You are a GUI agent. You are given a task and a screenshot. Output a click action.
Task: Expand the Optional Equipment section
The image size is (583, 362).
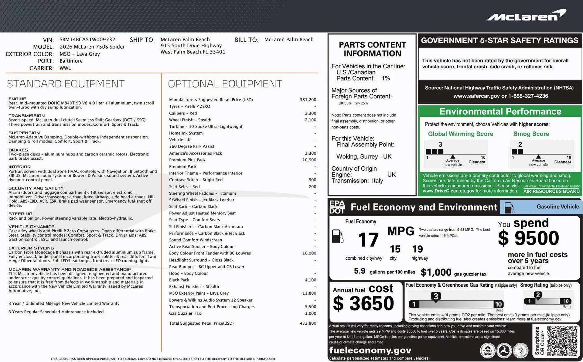click(x=225, y=84)
